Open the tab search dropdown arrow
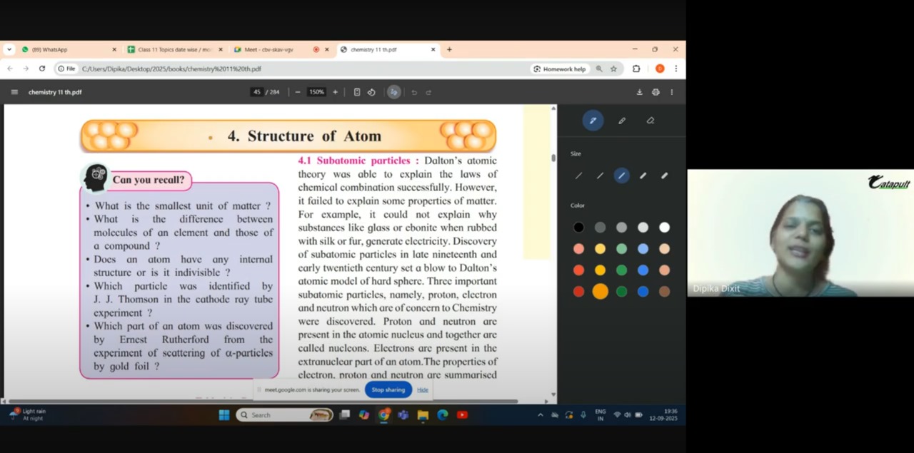The image size is (914, 453). click(x=9, y=50)
